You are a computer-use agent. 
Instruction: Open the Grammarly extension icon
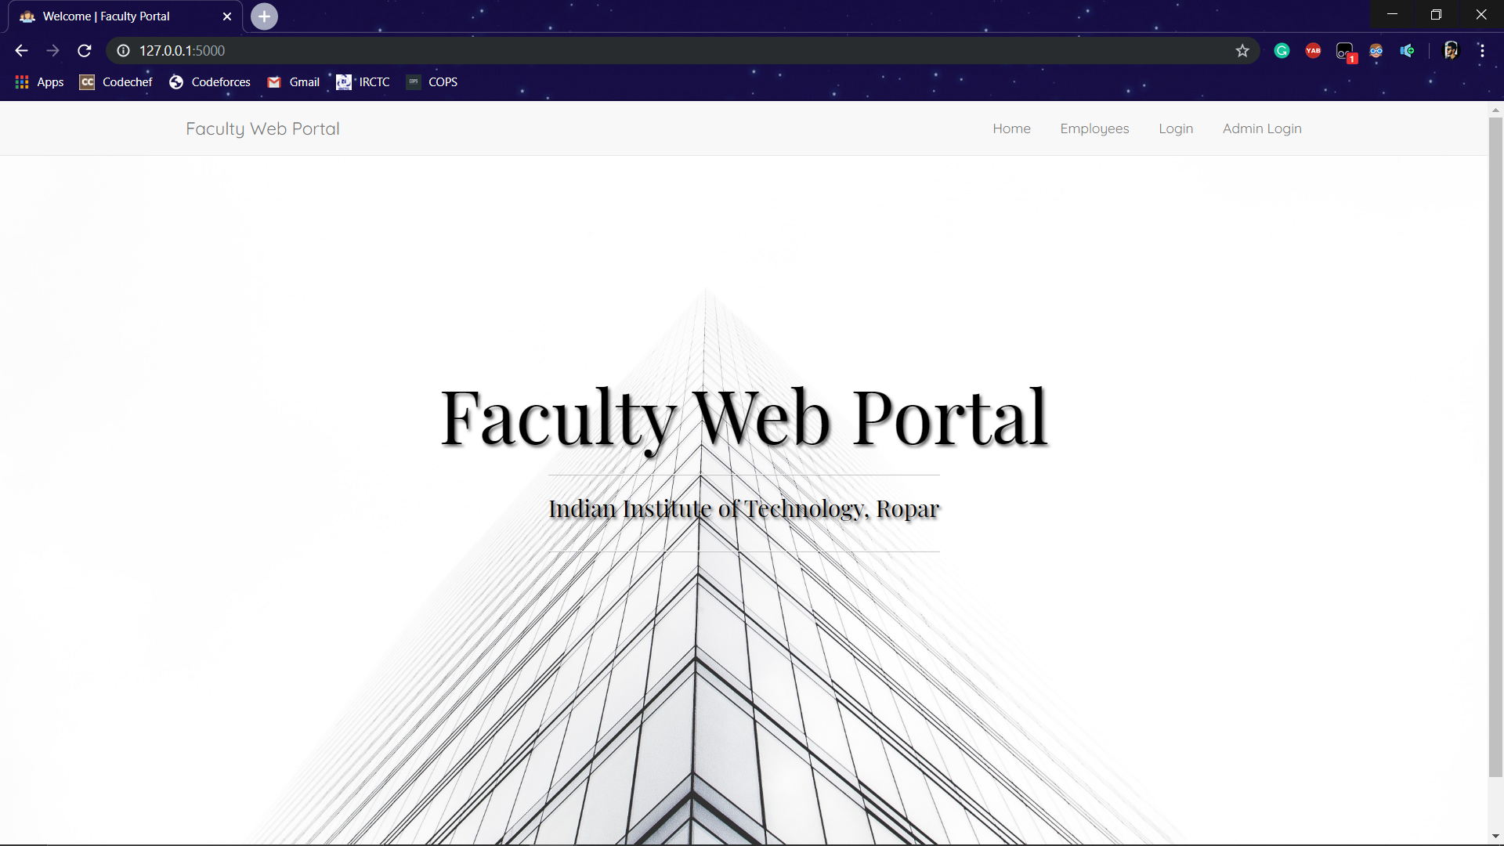tap(1282, 51)
